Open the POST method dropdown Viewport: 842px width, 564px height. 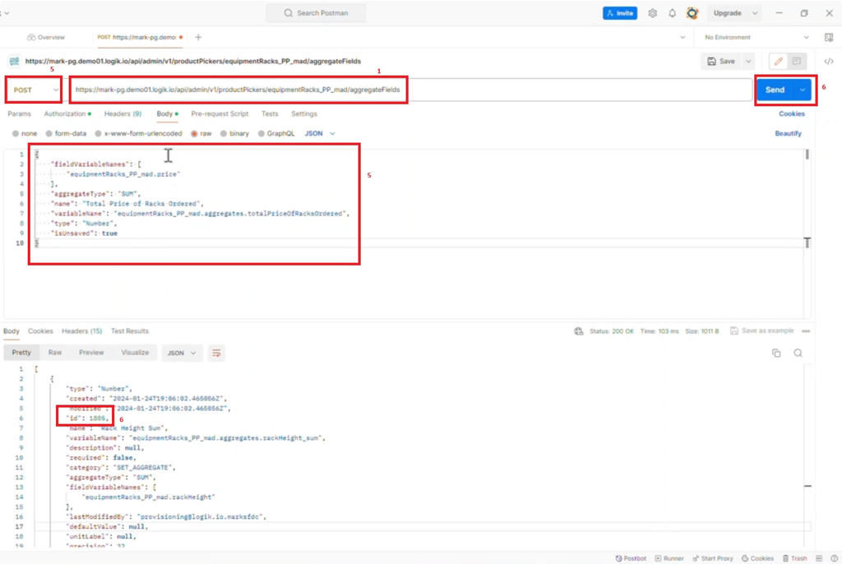coord(35,90)
